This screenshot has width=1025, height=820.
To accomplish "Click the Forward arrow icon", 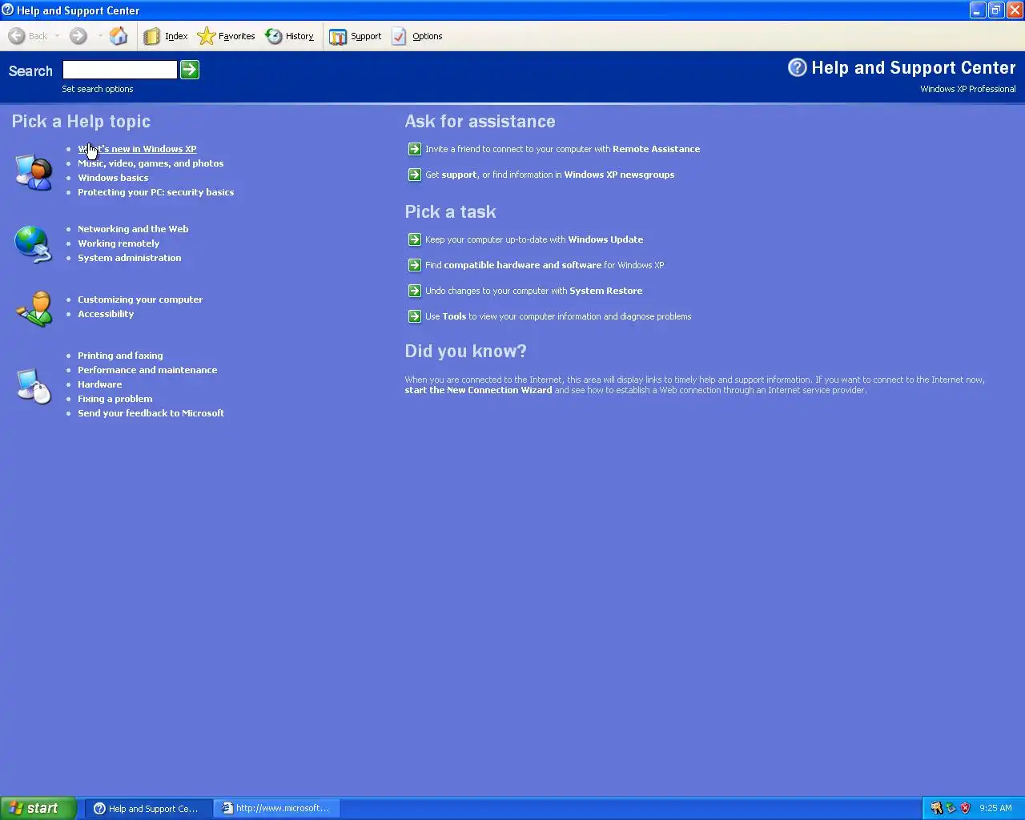I will (x=78, y=36).
